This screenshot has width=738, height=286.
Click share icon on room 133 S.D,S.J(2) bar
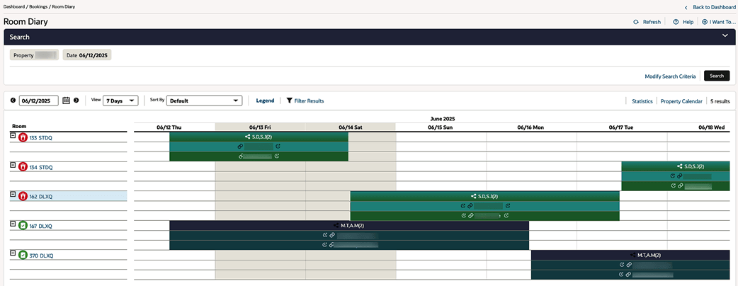(248, 137)
